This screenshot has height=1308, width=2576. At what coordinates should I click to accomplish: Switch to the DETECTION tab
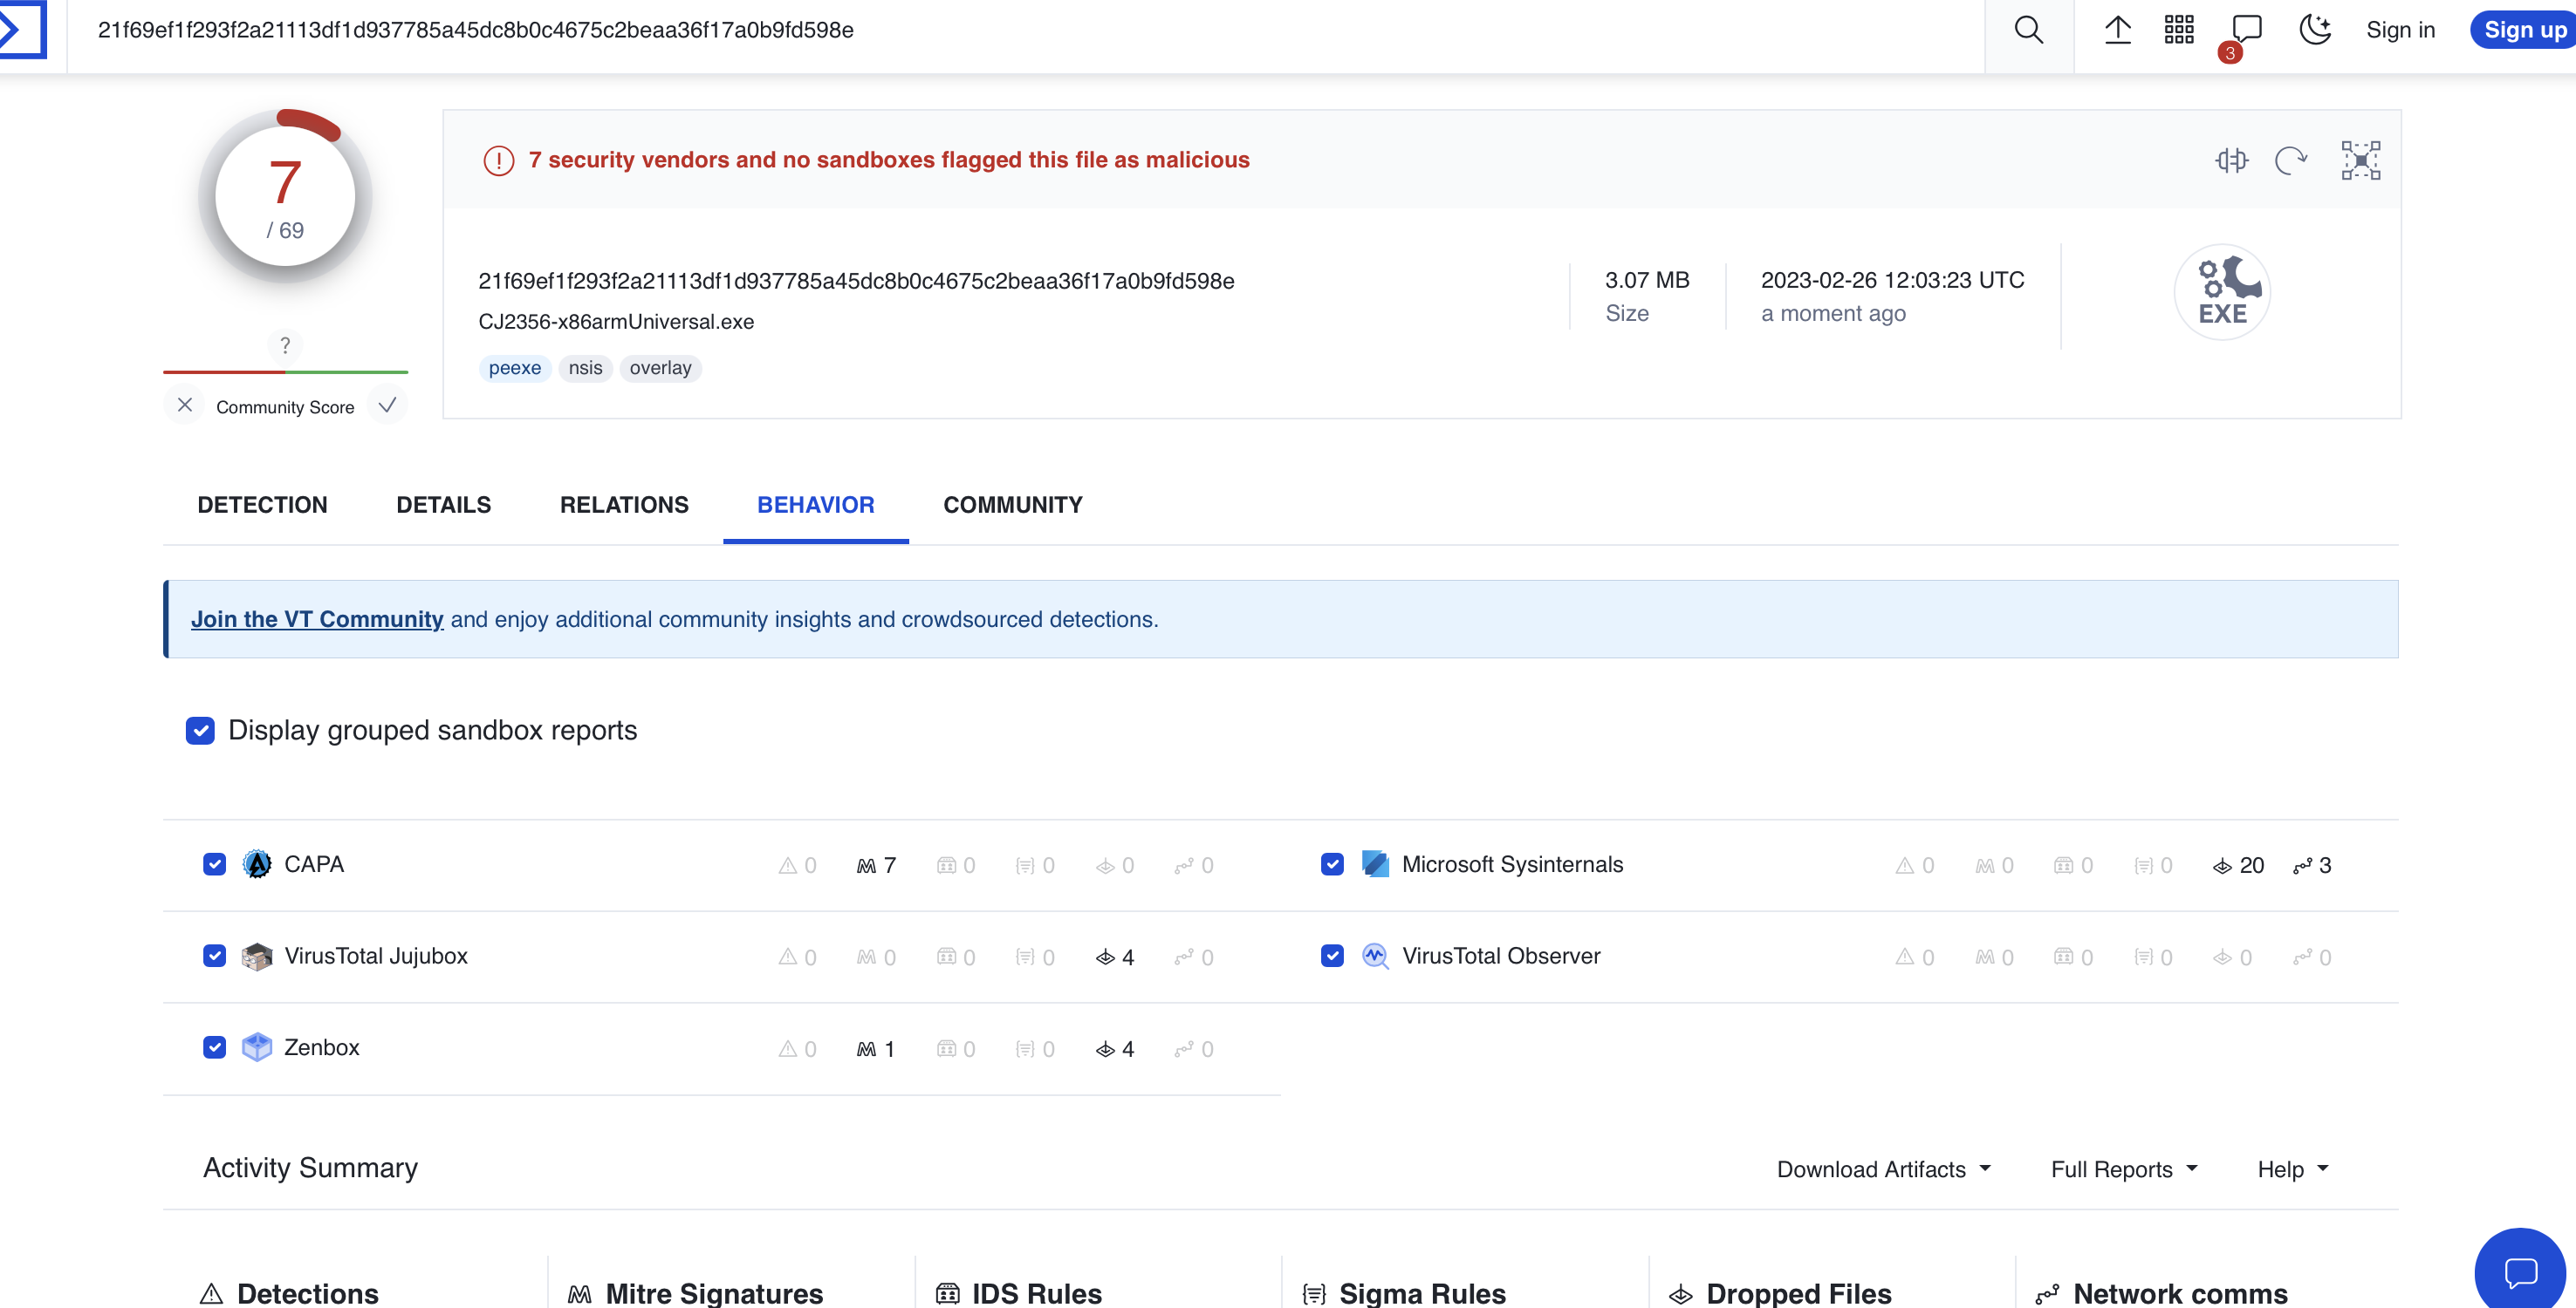coord(262,505)
